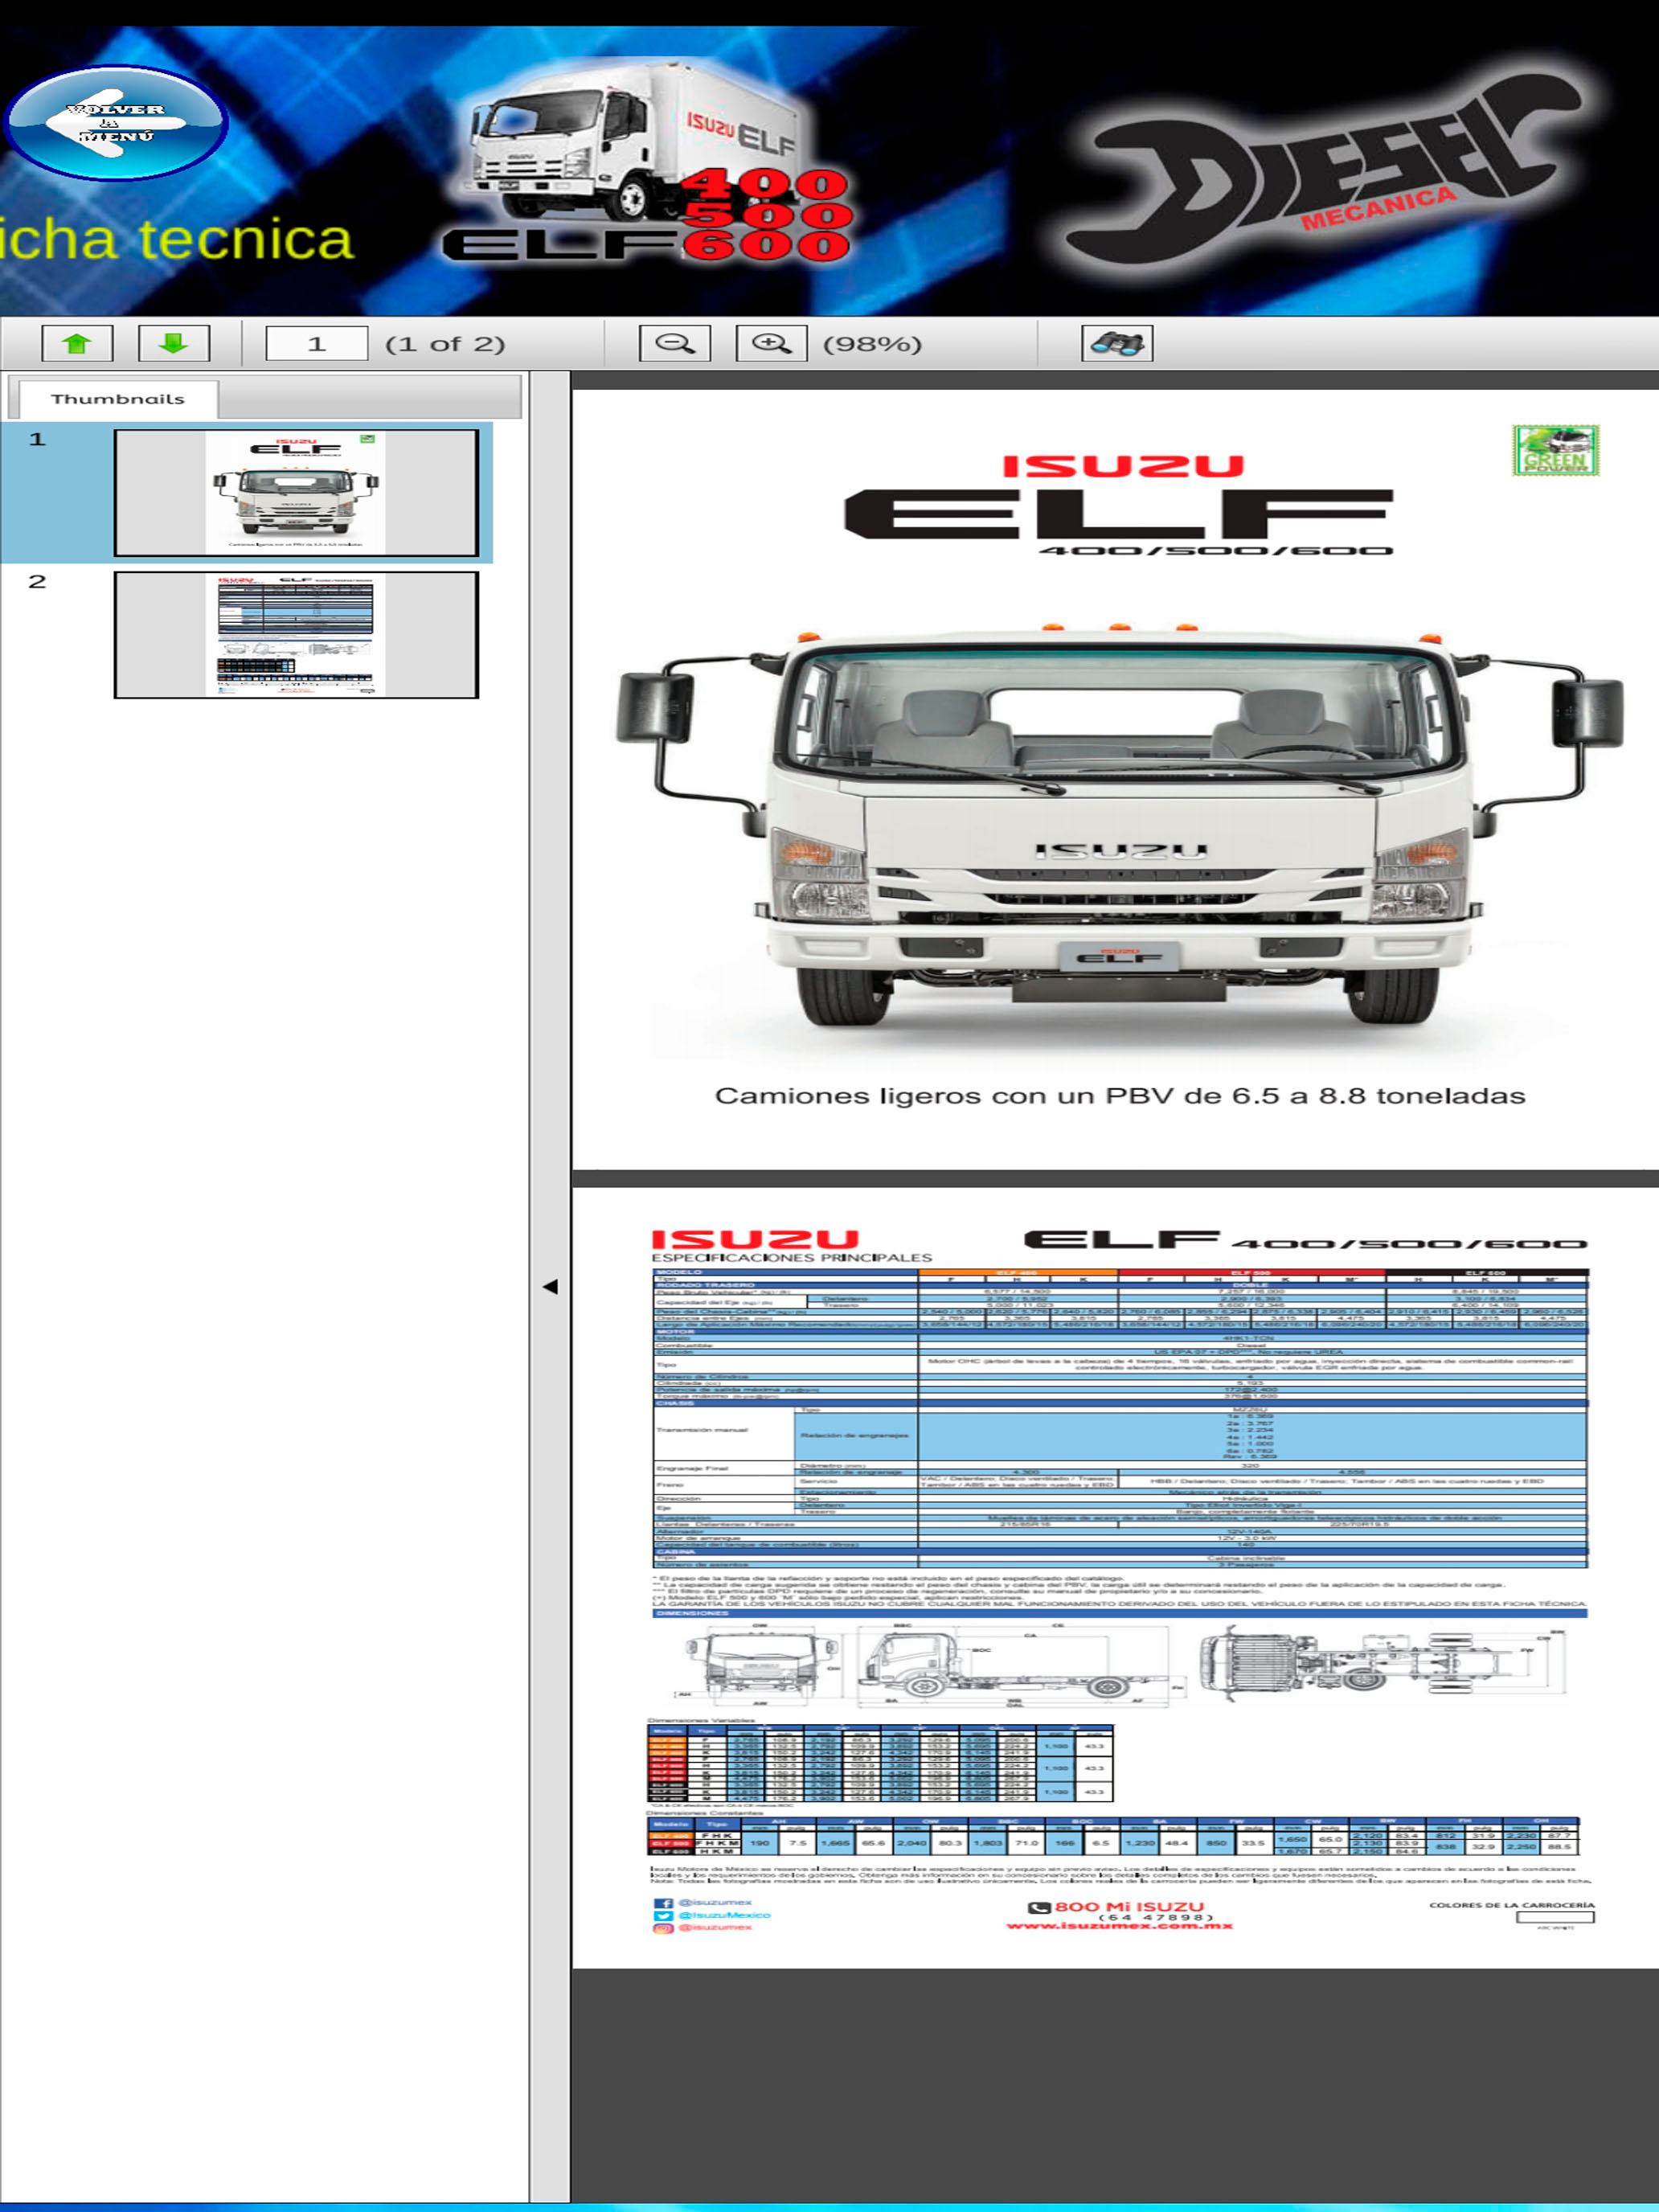Image resolution: width=1659 pixels, height=2212 pixels.
Task: Collapse the thumbnails panel with the arrow
Action: click(550, 1287)
